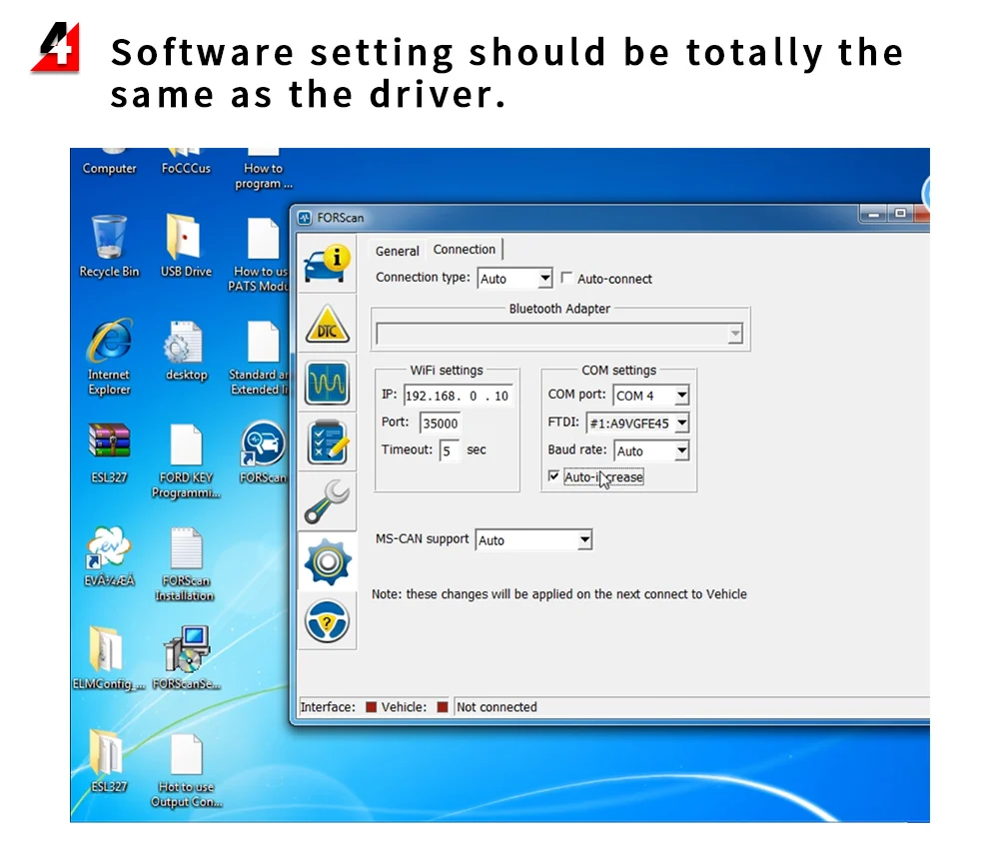This screenshot has width=999, height=863.
Task: Click the Not connected status text
Action: pyautogui.click(x=497, y=707)
